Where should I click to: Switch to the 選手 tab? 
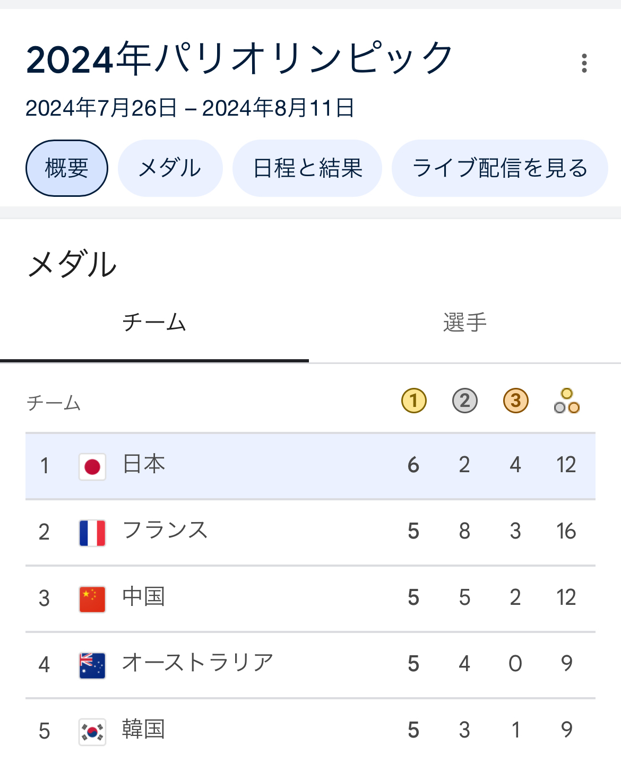coord(465,323)
